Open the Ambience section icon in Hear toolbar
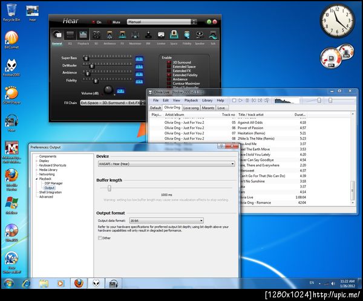Image resolution: width=363 pixels, height=301 pixels. (110, 35)
